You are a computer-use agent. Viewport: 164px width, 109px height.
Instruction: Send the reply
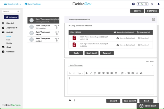click(x=146, y=101)
